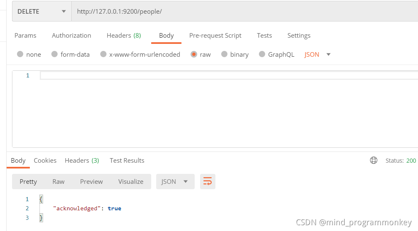Open the Test Results tab
Viewport: 418px width, 231px height.
[127, 160]
